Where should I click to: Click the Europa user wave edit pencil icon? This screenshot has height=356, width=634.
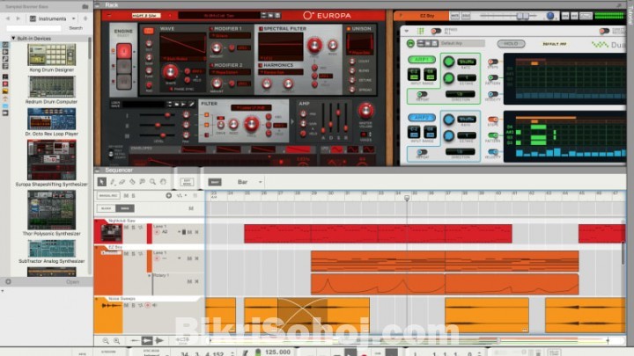coord(192,104)
